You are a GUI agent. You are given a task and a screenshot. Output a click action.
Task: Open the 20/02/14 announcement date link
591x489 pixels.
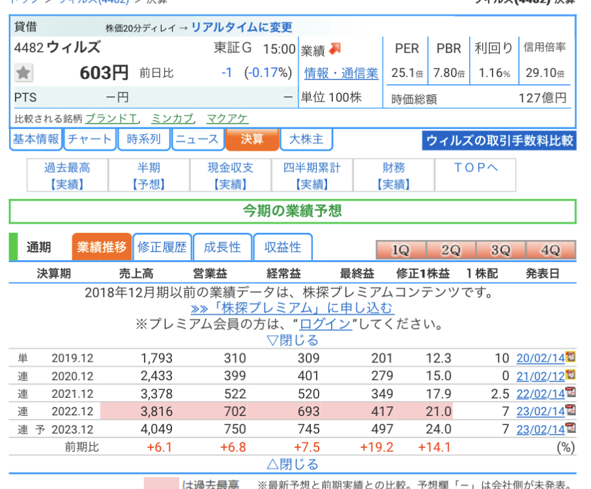(x=541, y=358)
